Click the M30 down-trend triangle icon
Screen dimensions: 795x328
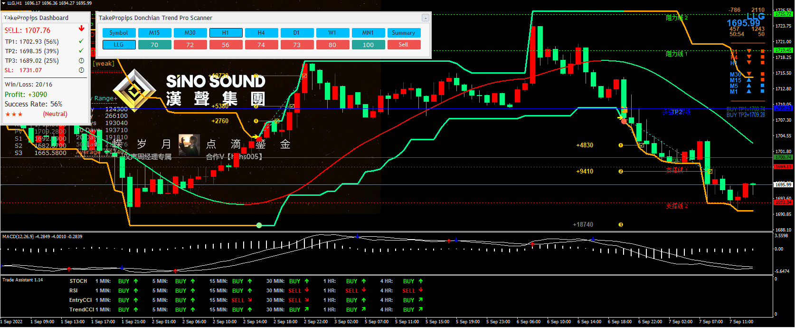(x=749, y=74)
